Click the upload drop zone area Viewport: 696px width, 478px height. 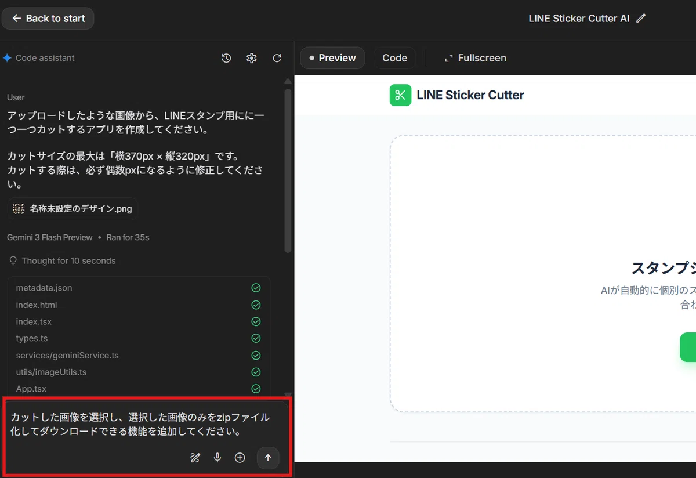pos(543,274)
